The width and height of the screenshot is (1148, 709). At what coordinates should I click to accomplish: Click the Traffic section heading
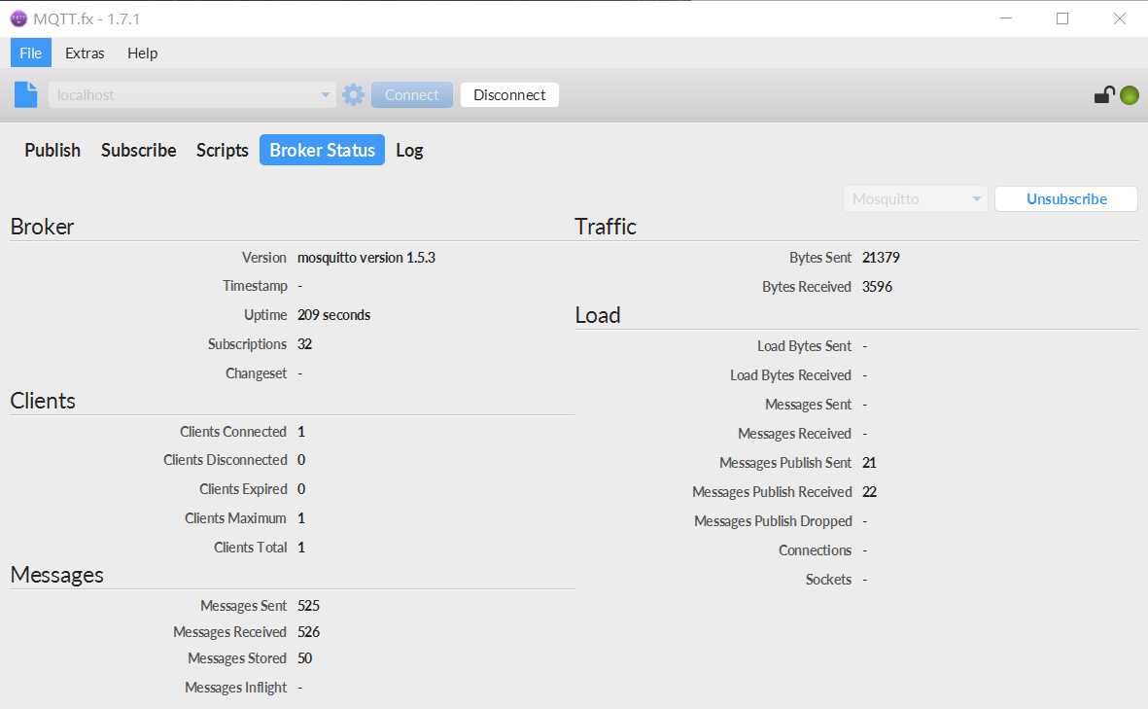point(606,227)
